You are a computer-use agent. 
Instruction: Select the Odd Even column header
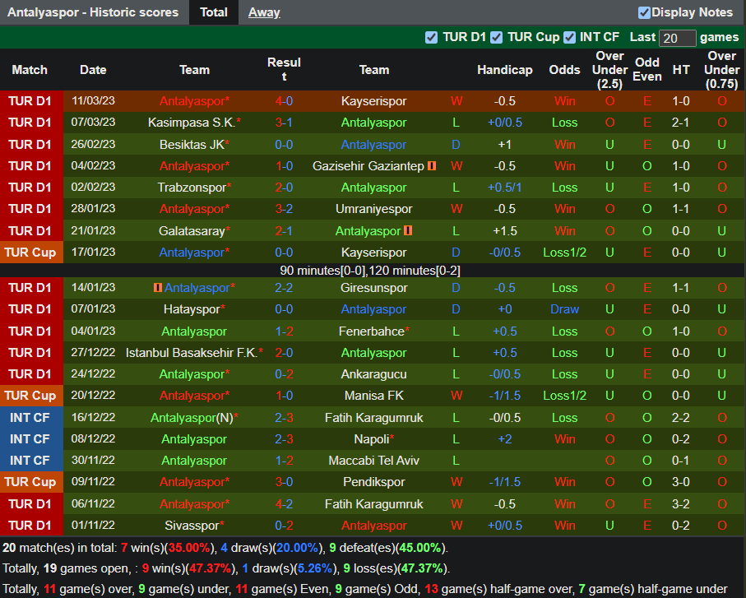click(647, 69)
